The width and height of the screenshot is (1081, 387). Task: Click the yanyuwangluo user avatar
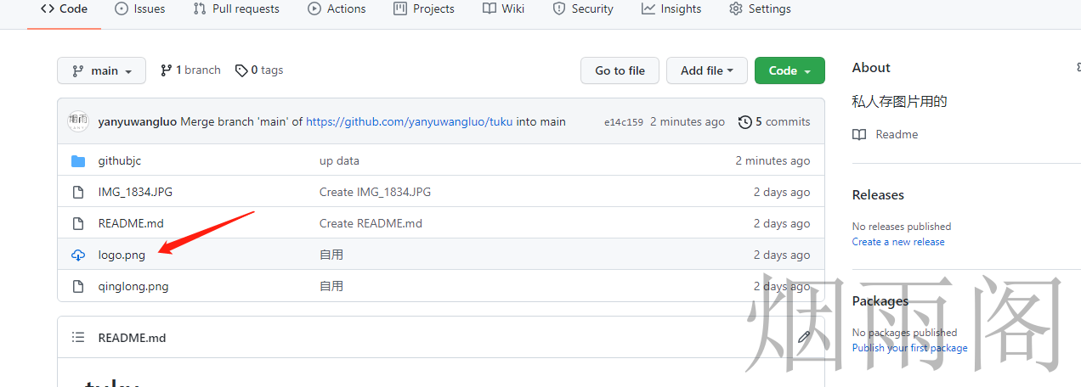(x=78, y=121)
